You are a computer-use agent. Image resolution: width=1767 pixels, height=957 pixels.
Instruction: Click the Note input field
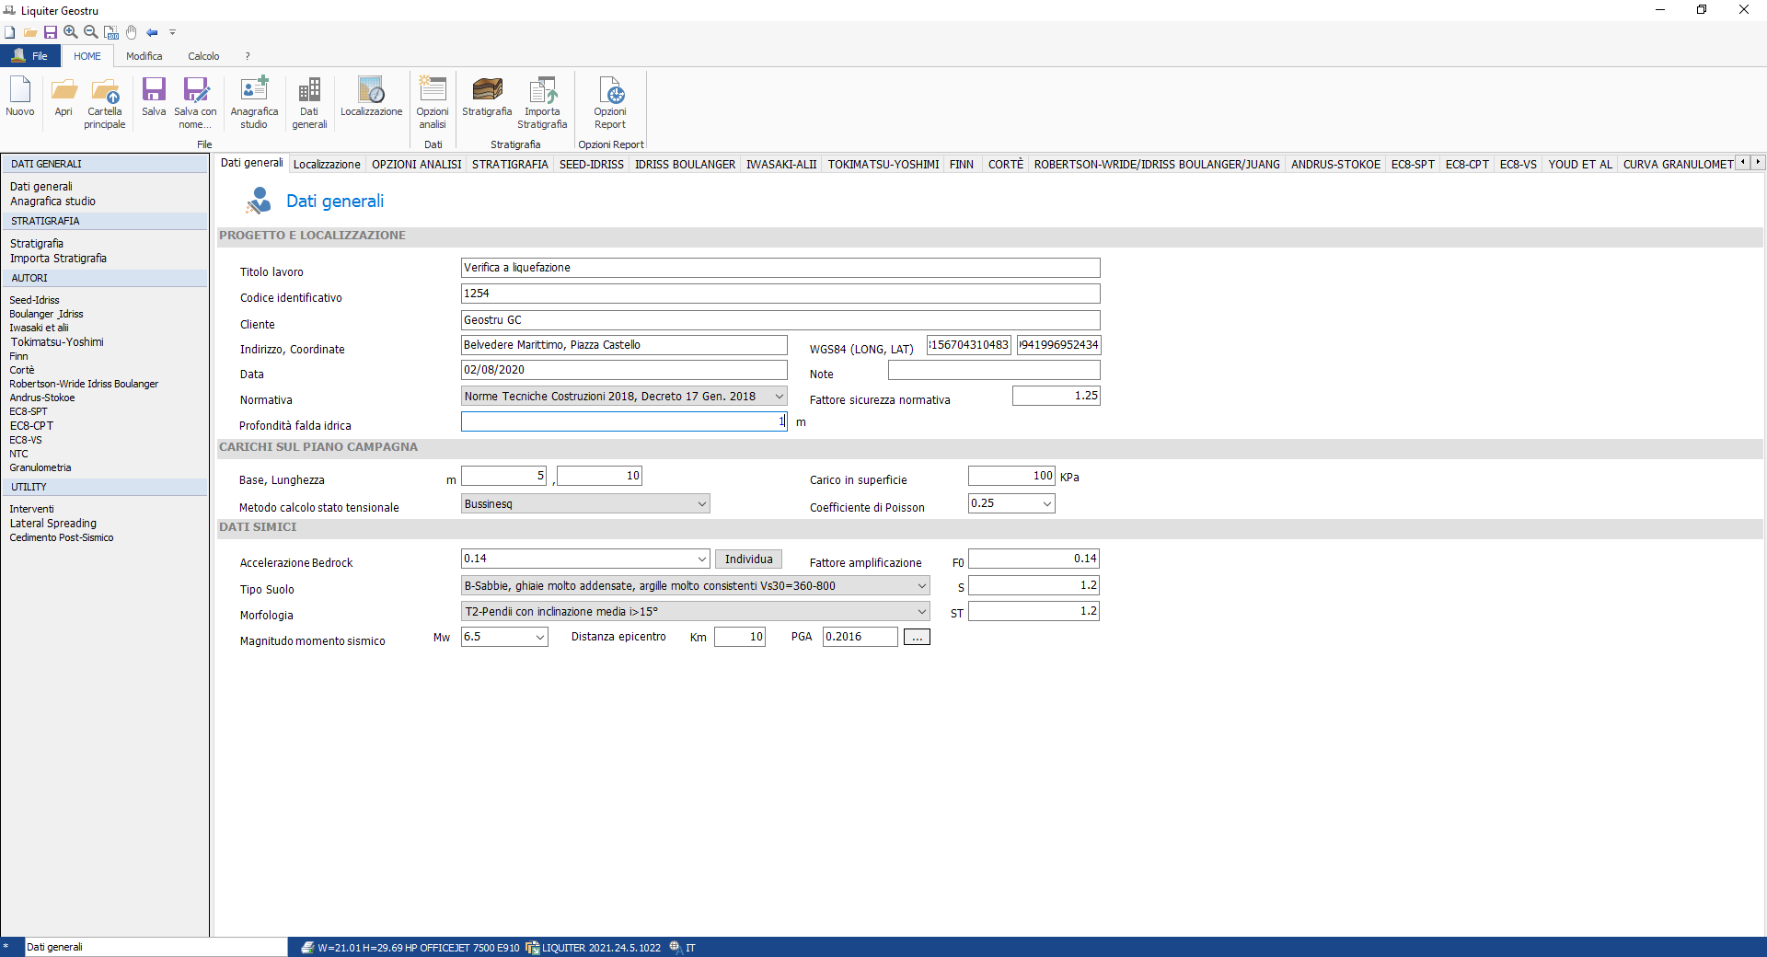tap(994, 370)
